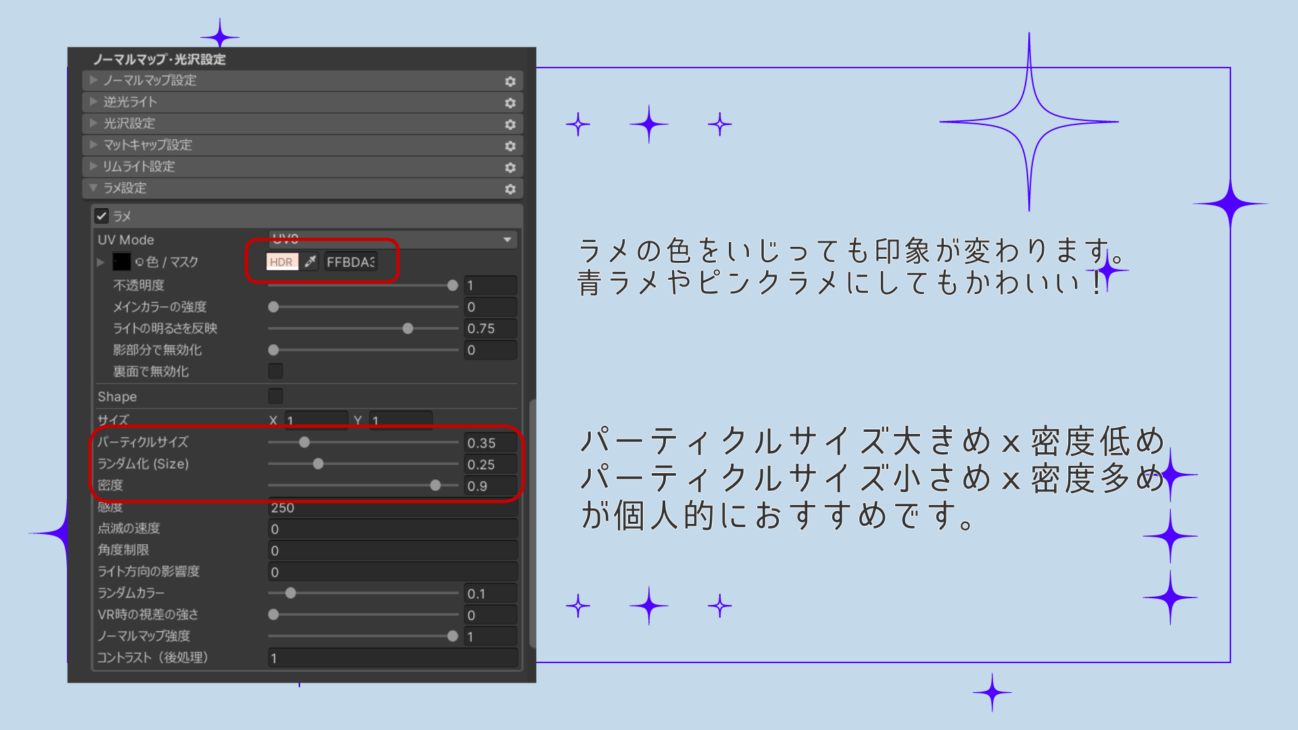Click the ランダムカラー value field 0.1
The image size is (1298, 730).
pos(491,593)
